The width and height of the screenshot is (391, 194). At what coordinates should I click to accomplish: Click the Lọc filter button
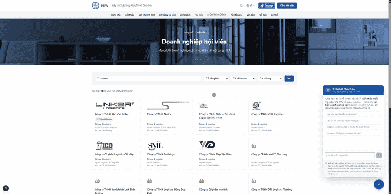point(289,79)
